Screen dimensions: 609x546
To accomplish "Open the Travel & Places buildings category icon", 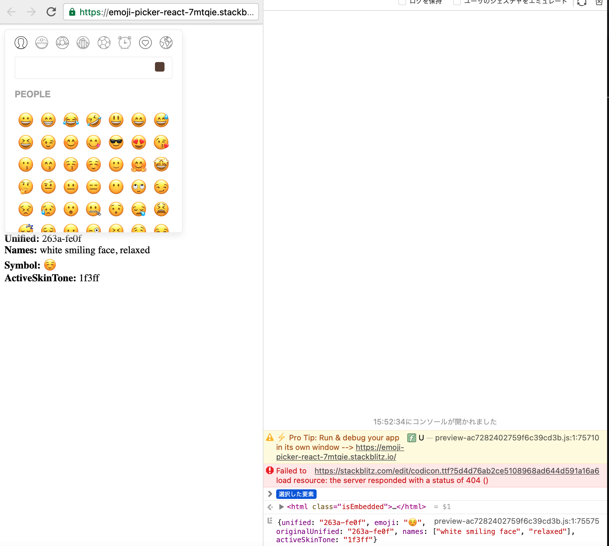I will (x=83, y=42).
